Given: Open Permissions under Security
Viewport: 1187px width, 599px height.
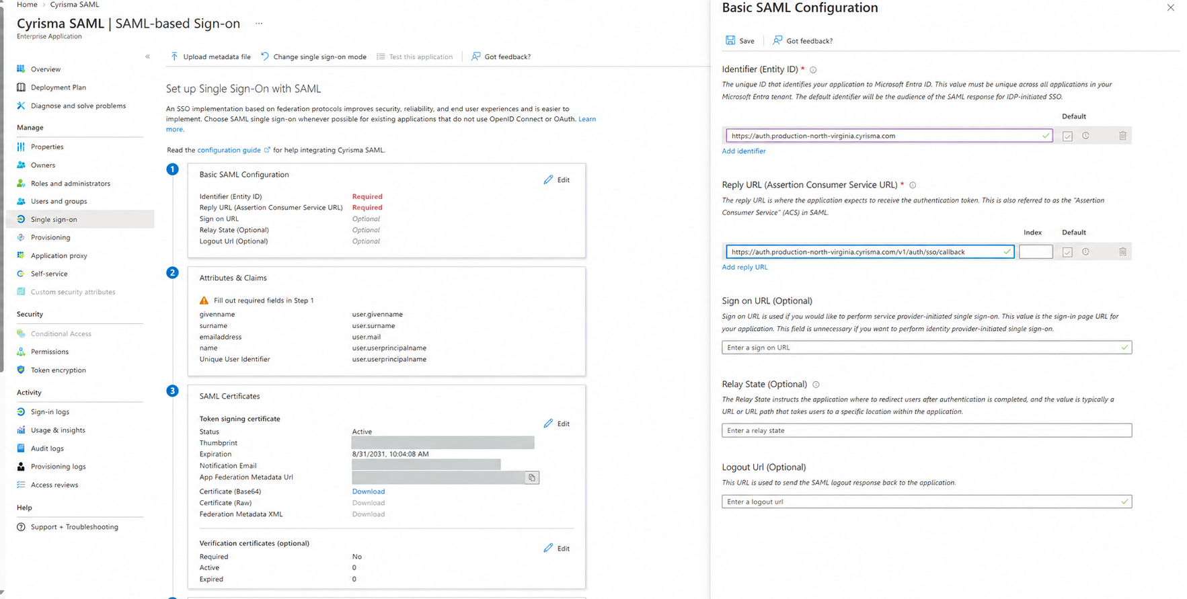Looking at the screenshot, I should 49,352.
